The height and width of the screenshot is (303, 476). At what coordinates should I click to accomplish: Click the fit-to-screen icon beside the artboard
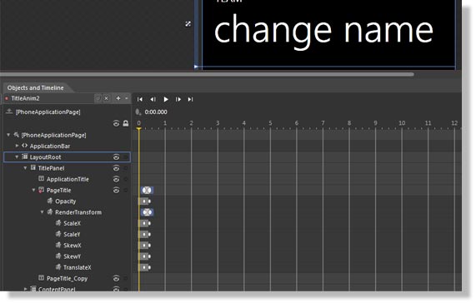pos(188,23)
